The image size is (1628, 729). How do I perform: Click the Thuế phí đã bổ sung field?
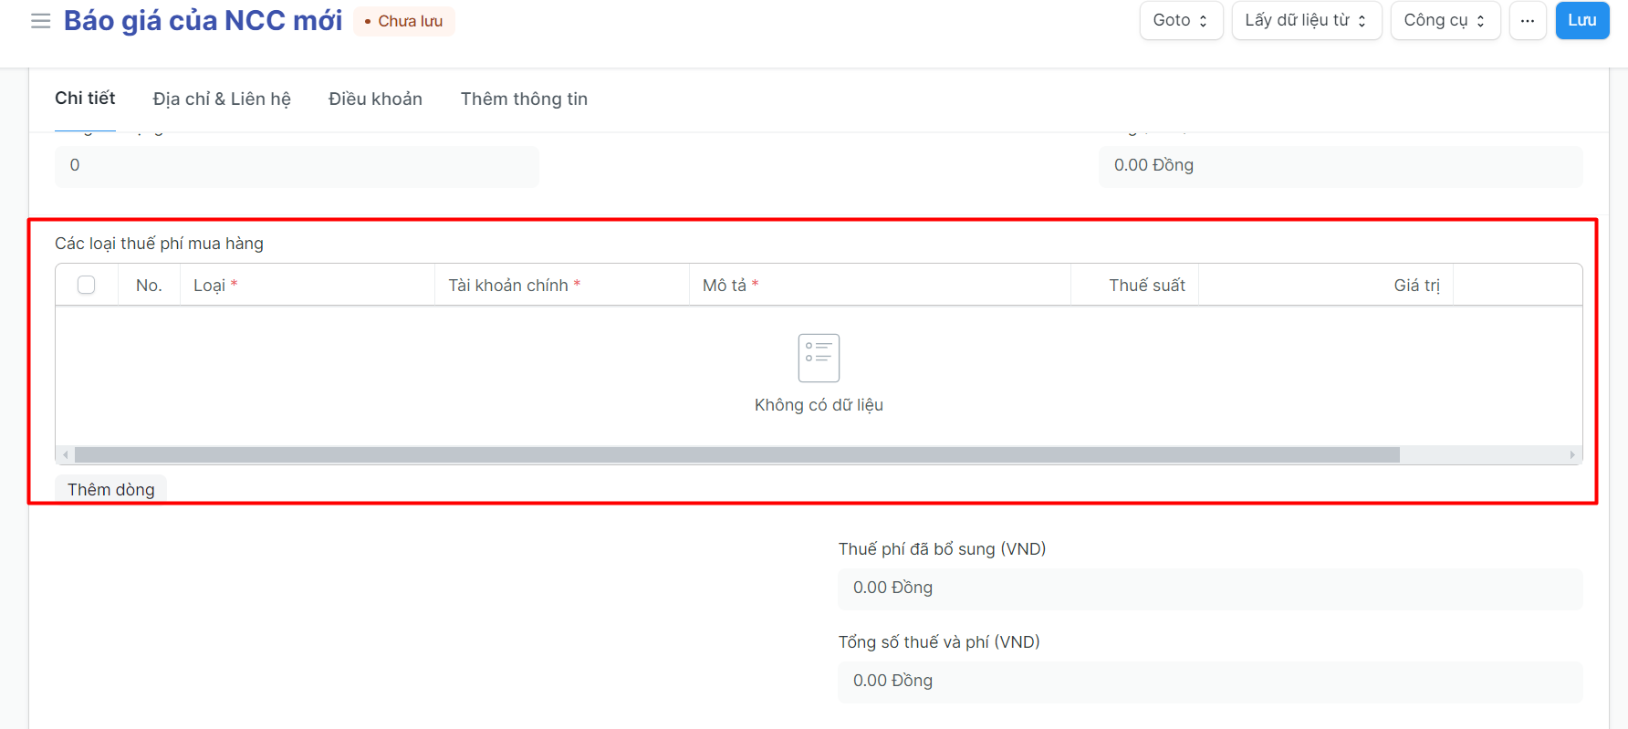coord(1209,588)
